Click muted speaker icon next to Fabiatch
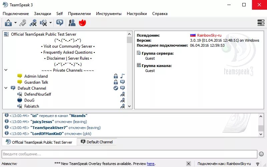Screen dimensions: 267x167 [20, 106]
